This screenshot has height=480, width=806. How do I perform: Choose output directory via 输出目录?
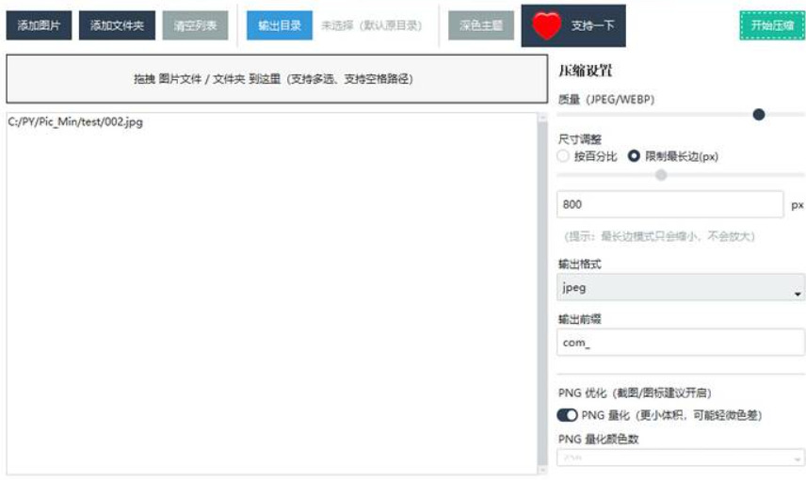(279, 25)
